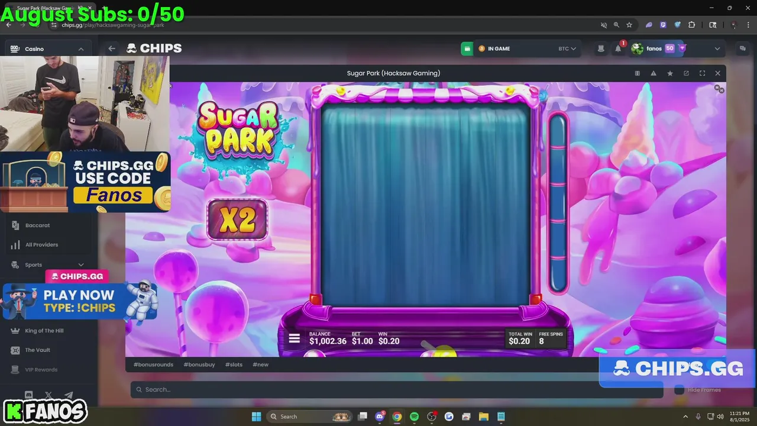Click the #new tag
This screenshot has width=757, height=426.
260,364
